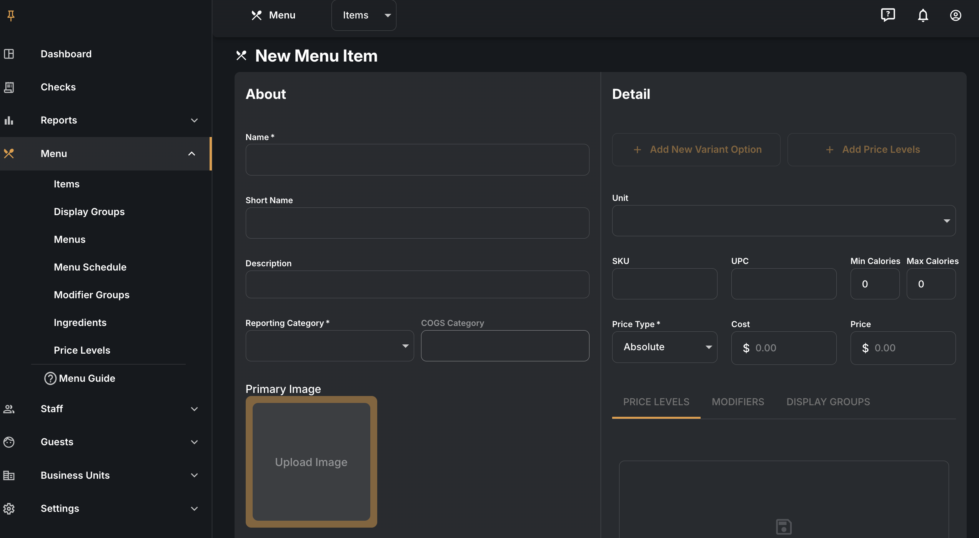Viewport: 979px width, 538px height.
Task: Click the Checks receipt icon
Action: click(9, 87)
